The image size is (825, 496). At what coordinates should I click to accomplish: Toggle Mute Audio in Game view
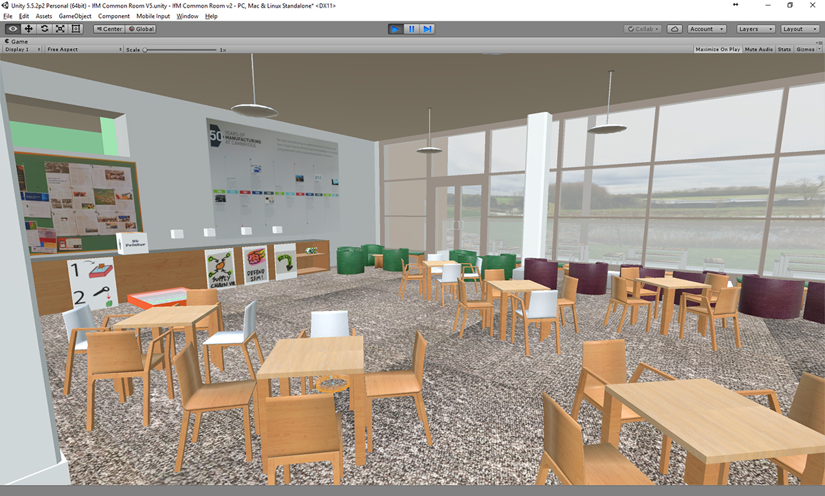[x=758, y=50]
